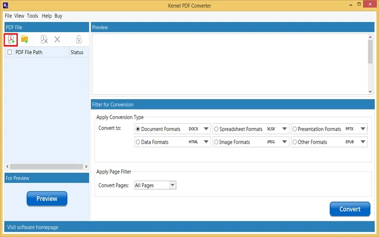Click the file list scroll left arrow
The height and width of the screenshot is (237, 379).
(x=8, y=166)
